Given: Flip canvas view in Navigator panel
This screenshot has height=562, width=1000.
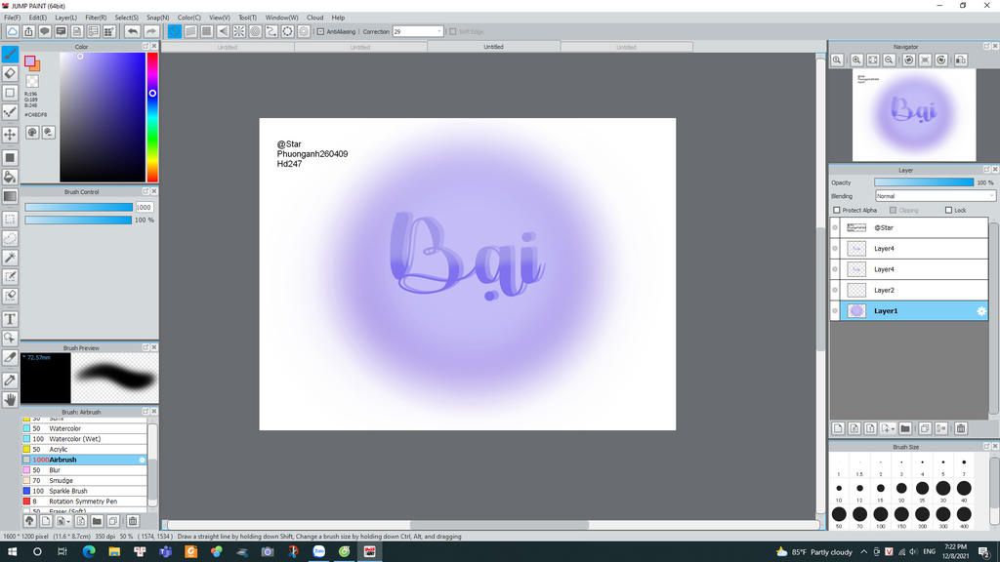Looking at the screenshot, I should click(960, 60).
